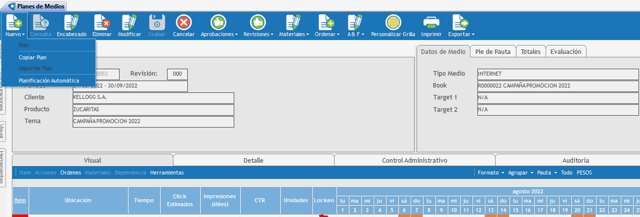Click the Aprobaciones thumbs-up icon
Image resolution: width=640 pixels, height=217 pixels.
click(218, 23)
